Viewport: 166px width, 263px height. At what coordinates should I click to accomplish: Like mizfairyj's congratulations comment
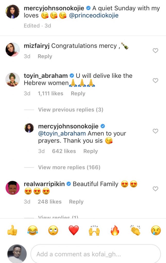pos(155,51)
